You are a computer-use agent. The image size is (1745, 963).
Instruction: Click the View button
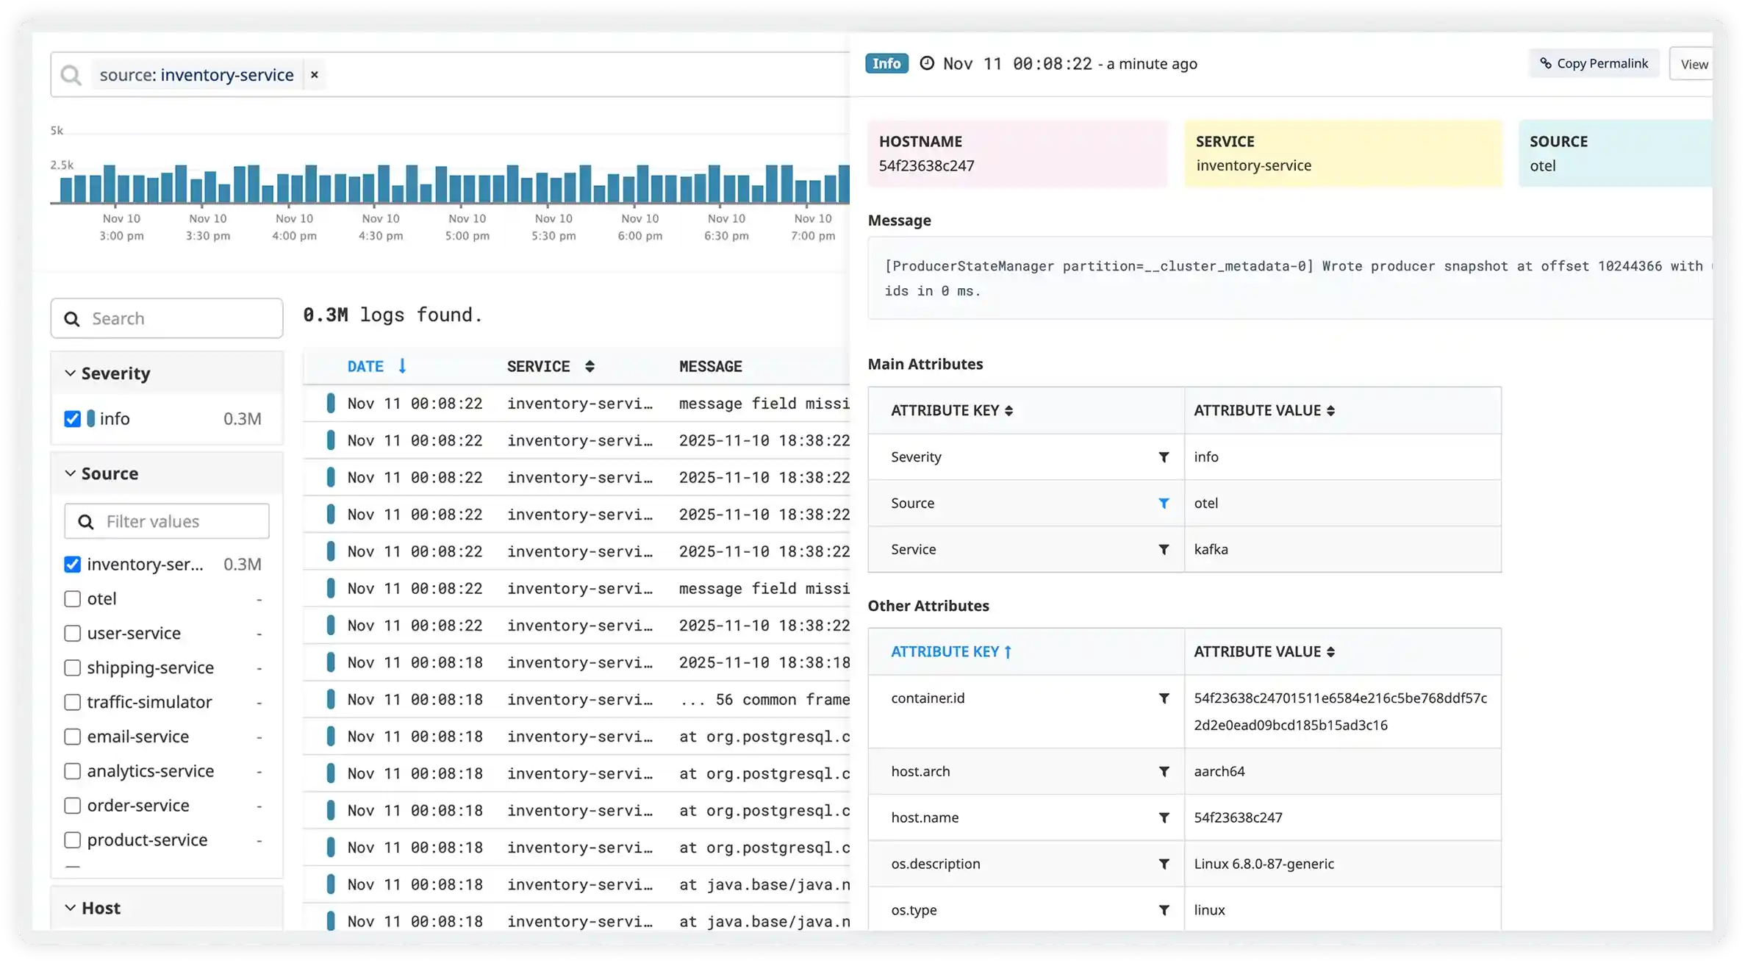tap(1693, 65)
